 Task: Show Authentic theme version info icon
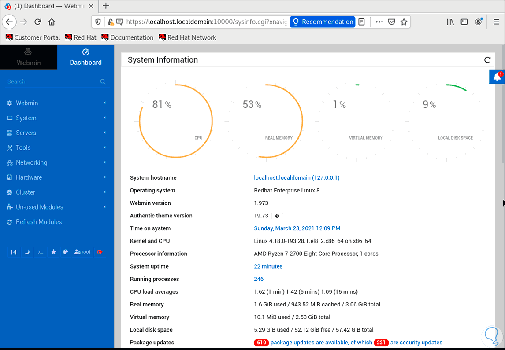coord(277,216)
